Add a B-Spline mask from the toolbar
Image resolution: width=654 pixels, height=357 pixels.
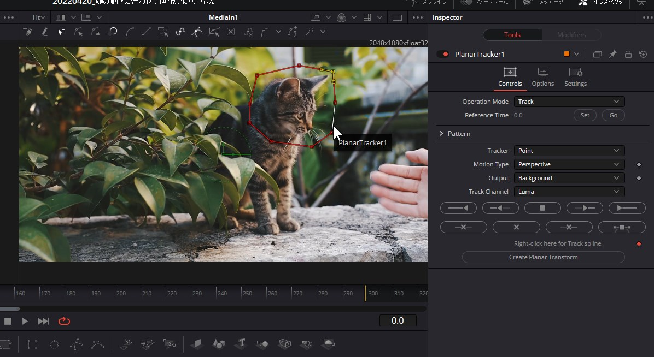pyautogui.click(x=98, y=344)
